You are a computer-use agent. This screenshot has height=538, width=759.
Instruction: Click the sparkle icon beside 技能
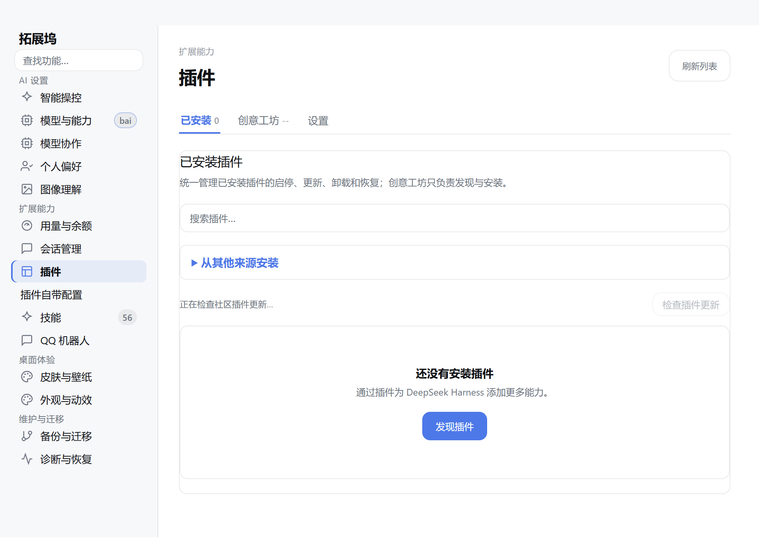point(27,317)
